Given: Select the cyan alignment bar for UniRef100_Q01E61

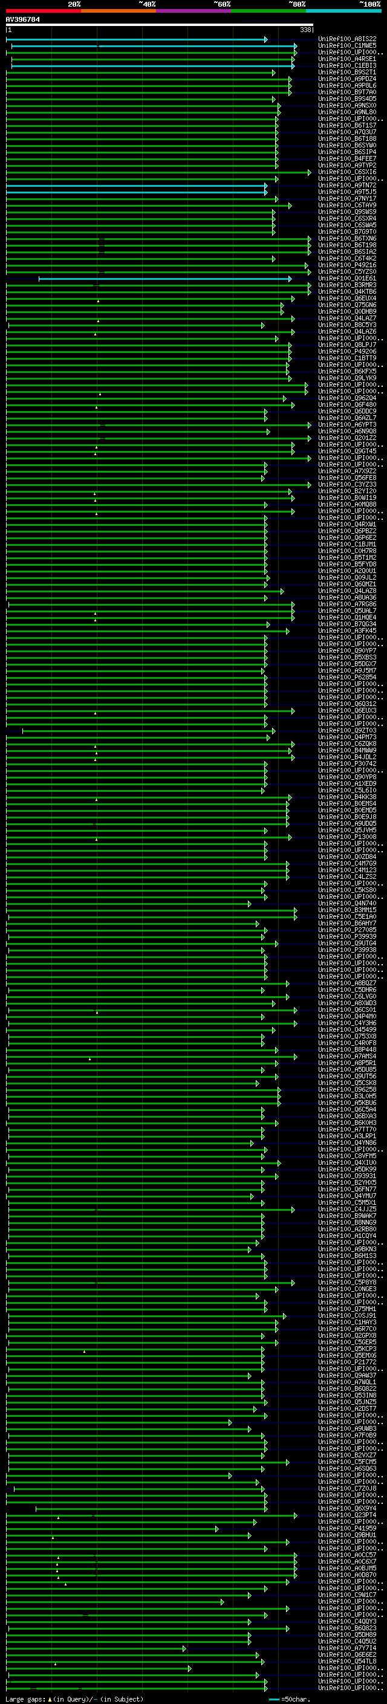Looking at the screenshot, I should [x=164, y=279].
